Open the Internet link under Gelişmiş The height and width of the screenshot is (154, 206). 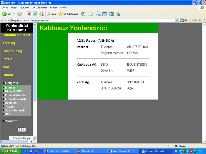pyautogui.click(x=10, y=88)
